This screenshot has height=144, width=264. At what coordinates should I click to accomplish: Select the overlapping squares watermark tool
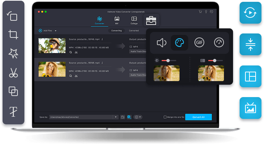13,91
